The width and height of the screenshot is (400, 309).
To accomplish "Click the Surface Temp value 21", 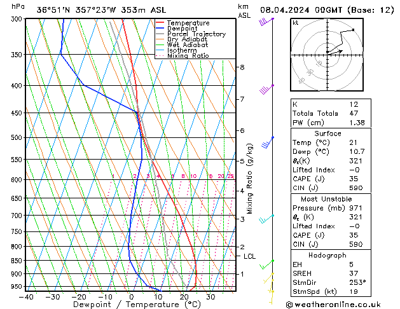I will coord(354,142).
